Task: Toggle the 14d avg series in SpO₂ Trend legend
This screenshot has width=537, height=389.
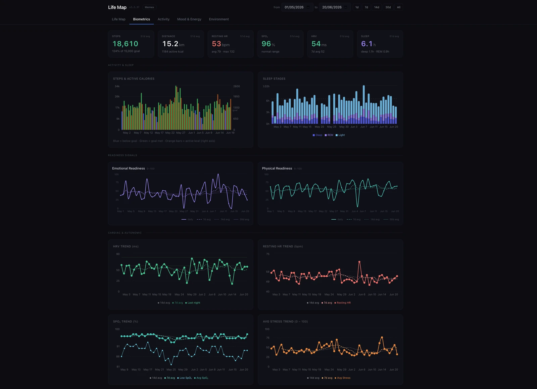Action: (x=156, y=378)
